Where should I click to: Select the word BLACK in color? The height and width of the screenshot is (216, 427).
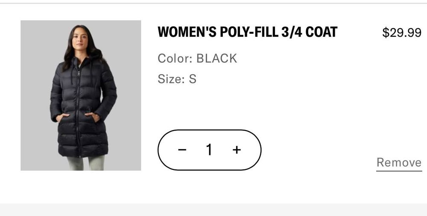(x=216, y=58)
